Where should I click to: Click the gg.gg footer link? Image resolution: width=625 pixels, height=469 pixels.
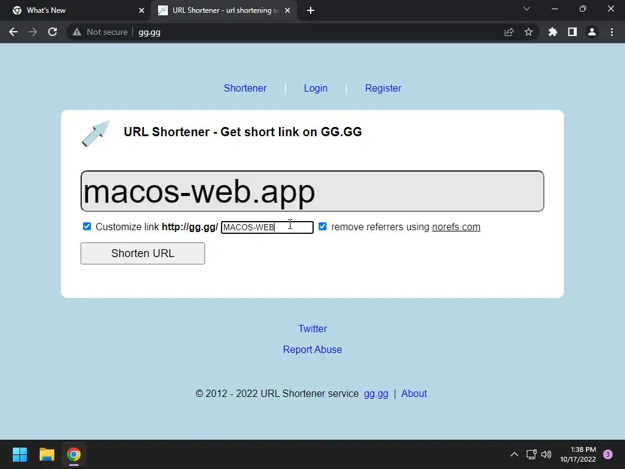point(376,394)
